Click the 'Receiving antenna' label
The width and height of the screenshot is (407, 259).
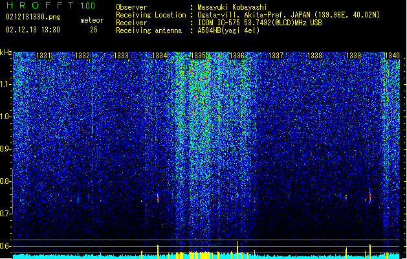click(x=149, y=30)
